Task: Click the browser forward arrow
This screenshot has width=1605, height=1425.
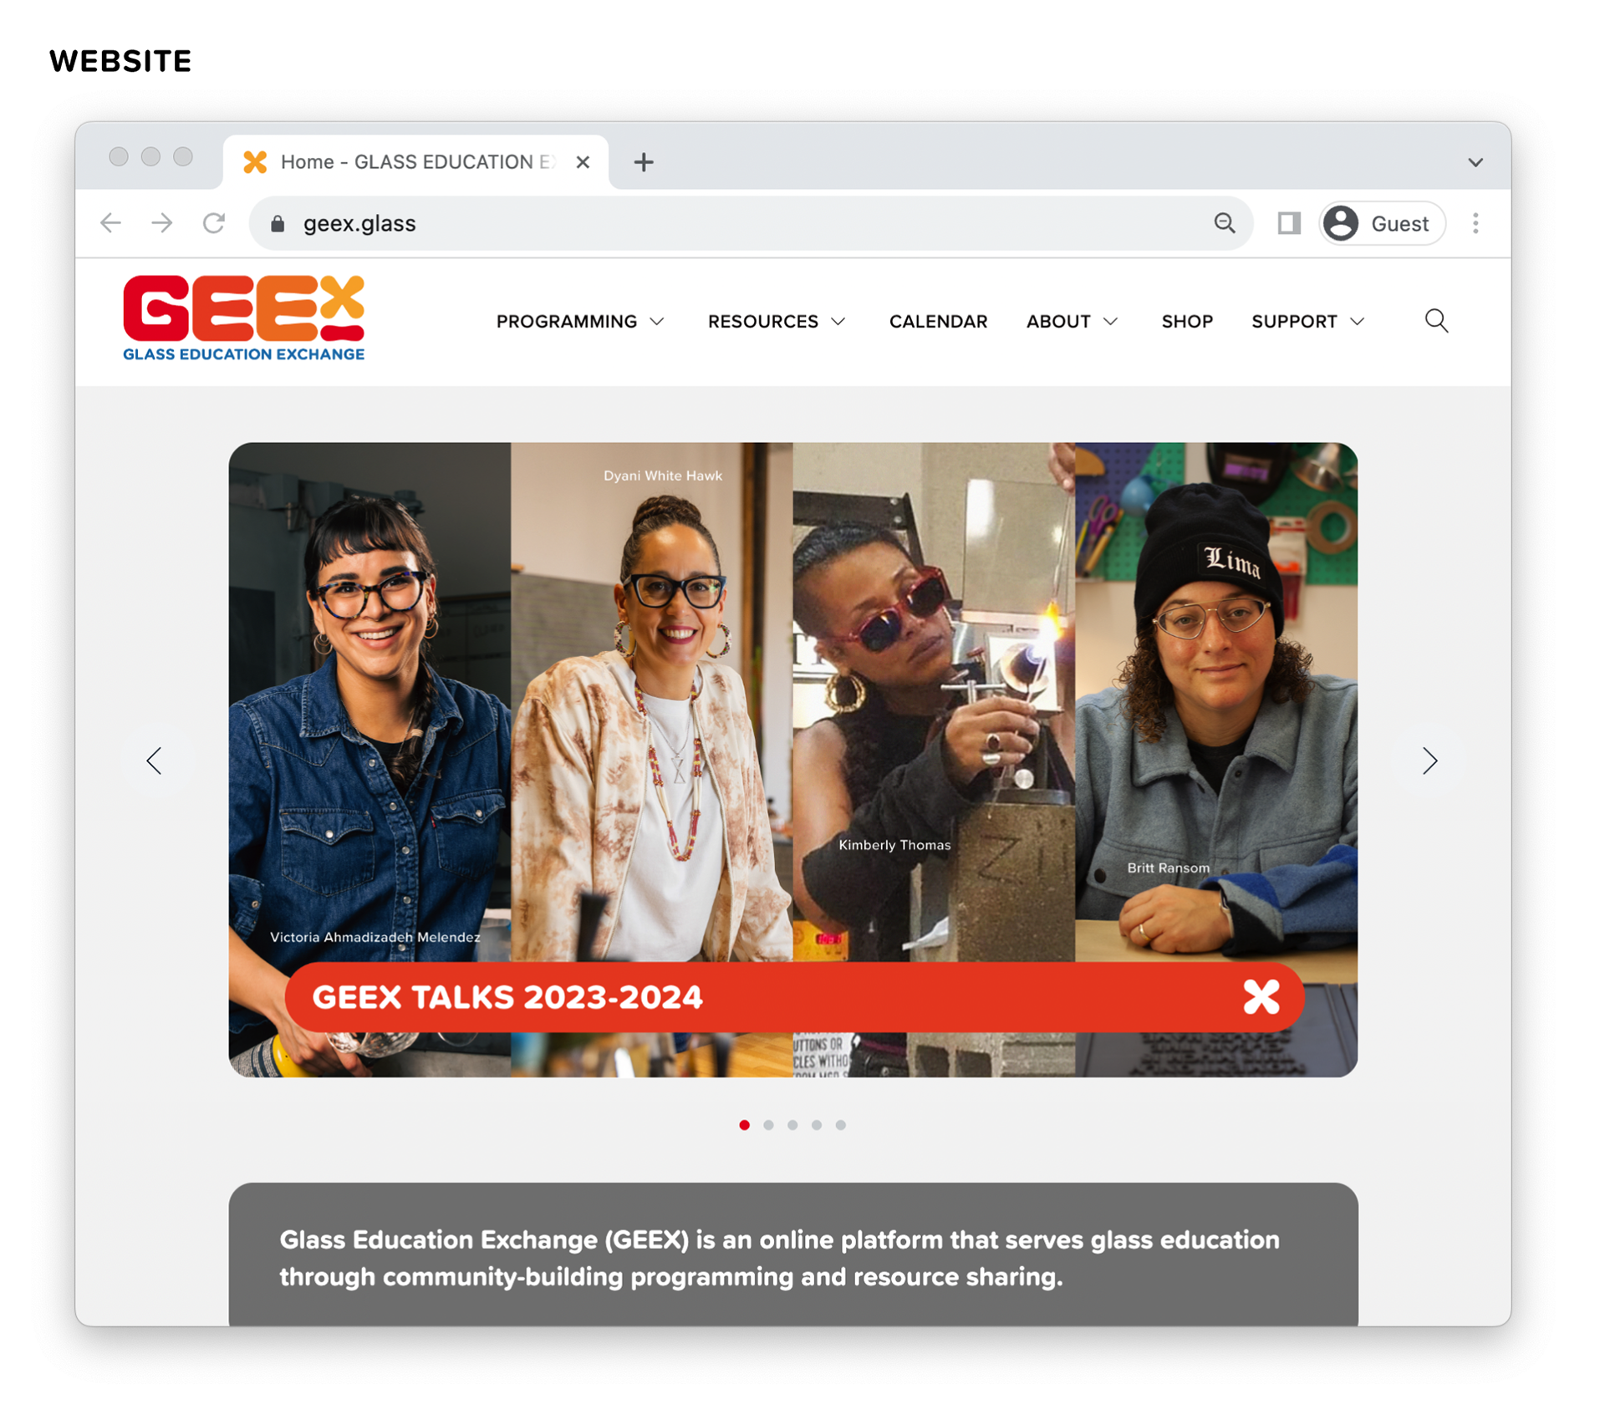Action: pos(162,223)
